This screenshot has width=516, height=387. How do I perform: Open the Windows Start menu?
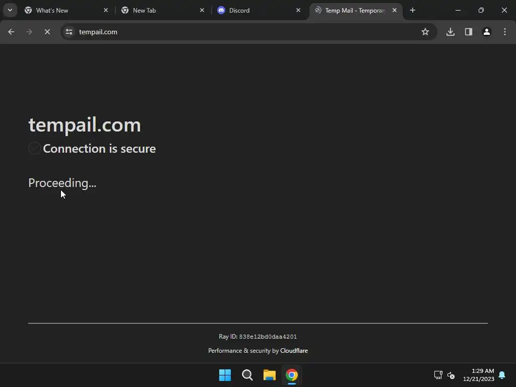(225, 375)
